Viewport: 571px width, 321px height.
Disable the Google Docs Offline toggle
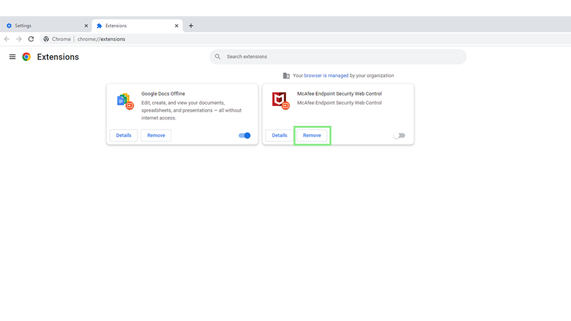click(245, 135)
